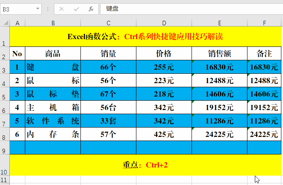Click the '67个' sales volume cell
The height and width of the screenshot is (185, 283).
pyautogui.click(x=108, y=94)
